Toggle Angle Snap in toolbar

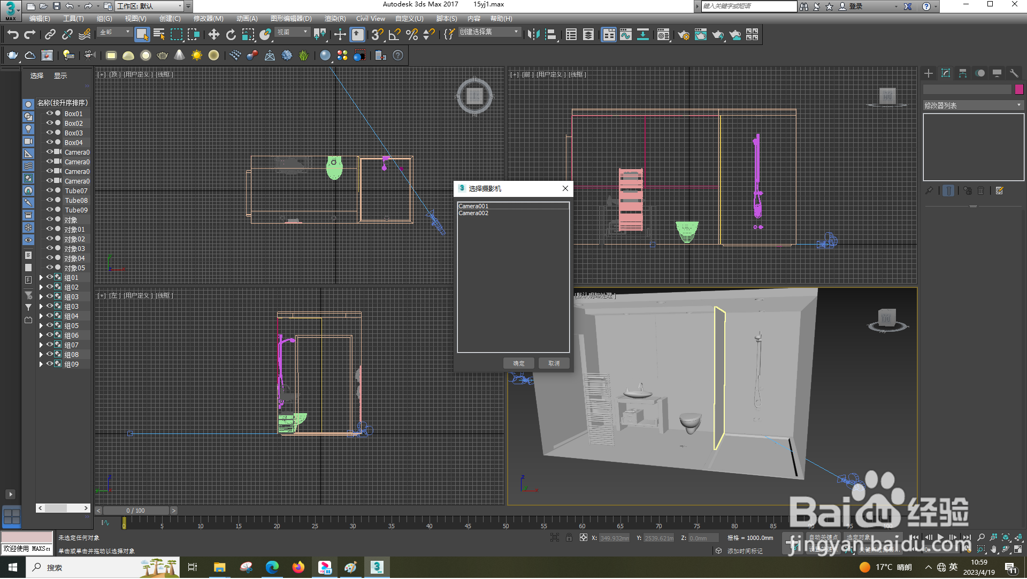(394, 35)
